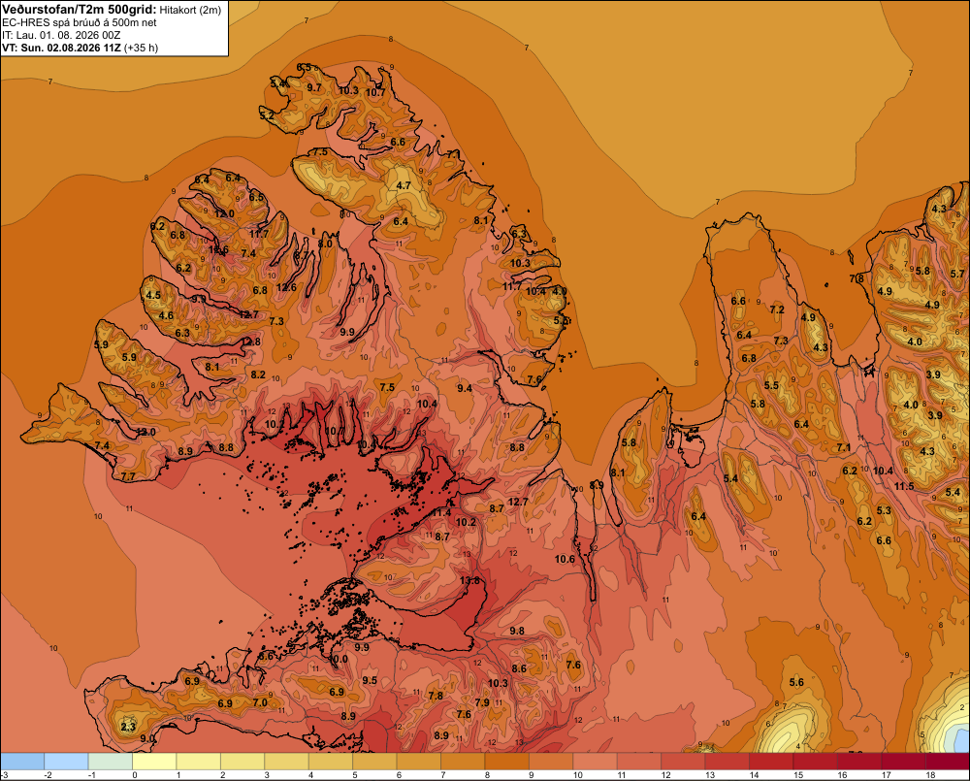Select the 4.7 temperature label
This screenshot has height=781, width=970.
[404, 185]
